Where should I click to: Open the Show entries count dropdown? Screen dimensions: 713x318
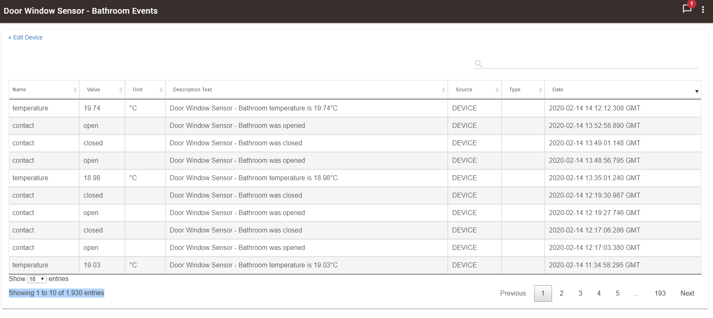click(x=37, y=279)
